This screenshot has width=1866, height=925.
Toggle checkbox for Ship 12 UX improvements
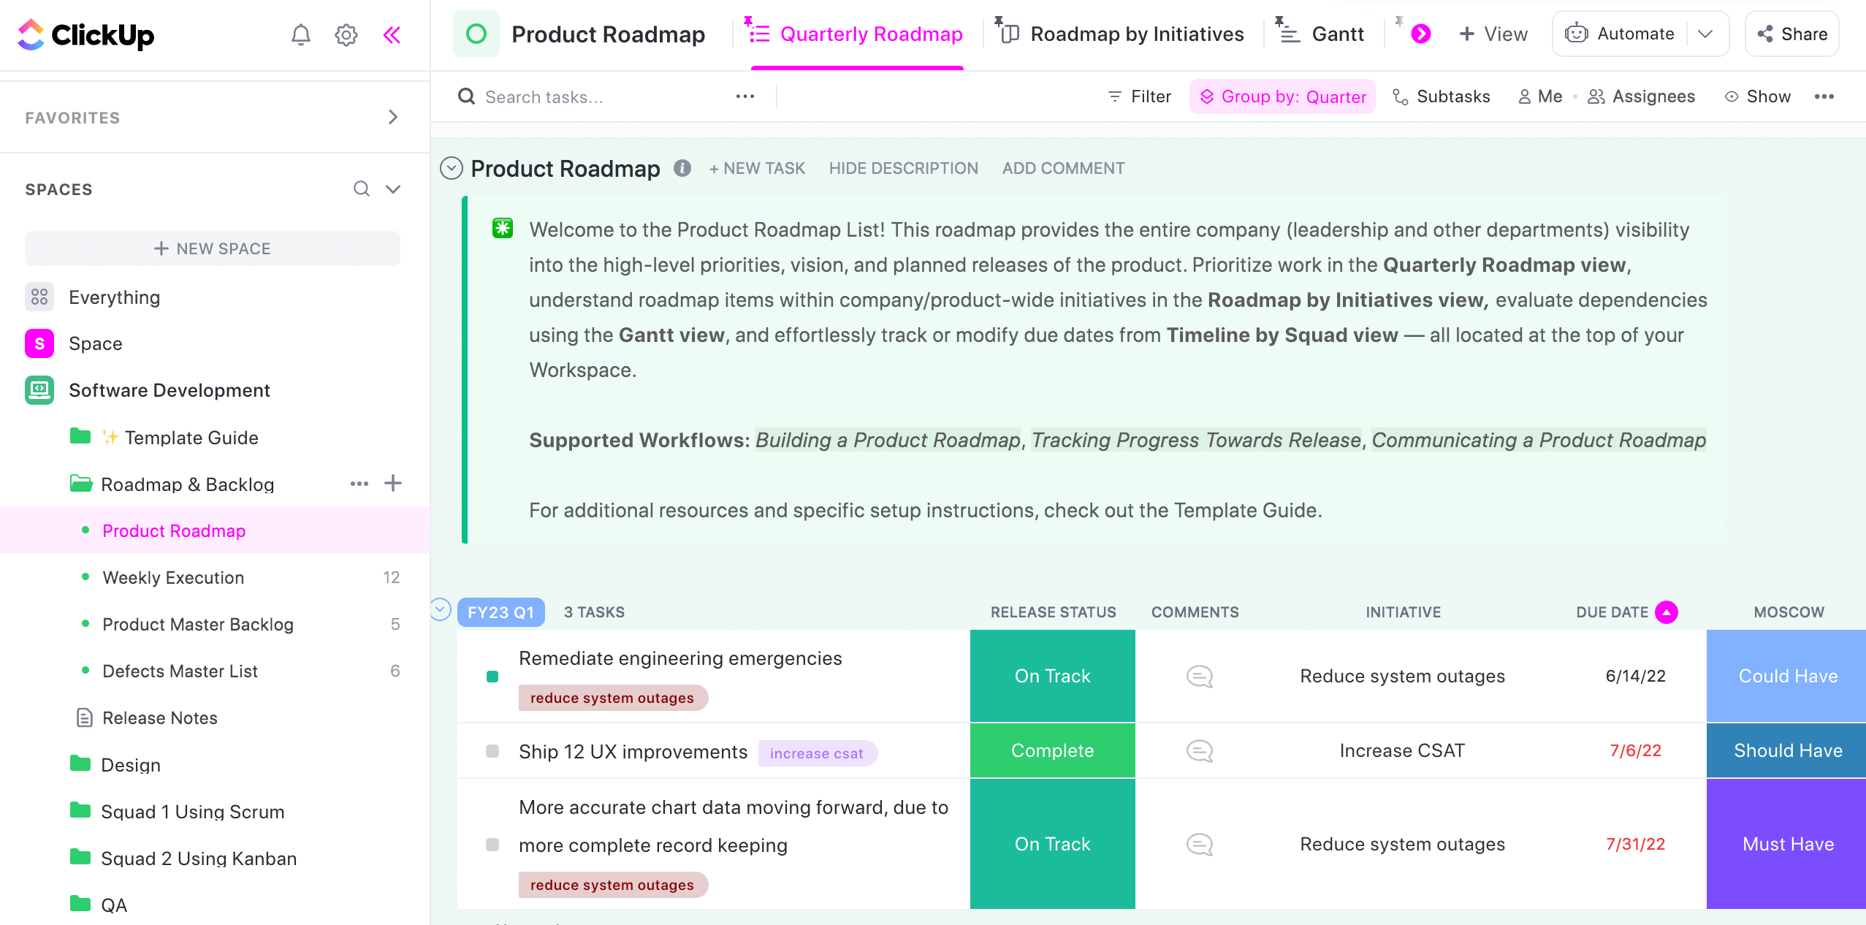click(492, 751)
